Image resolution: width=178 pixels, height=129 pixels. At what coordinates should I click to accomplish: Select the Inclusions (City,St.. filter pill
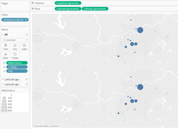15,20
